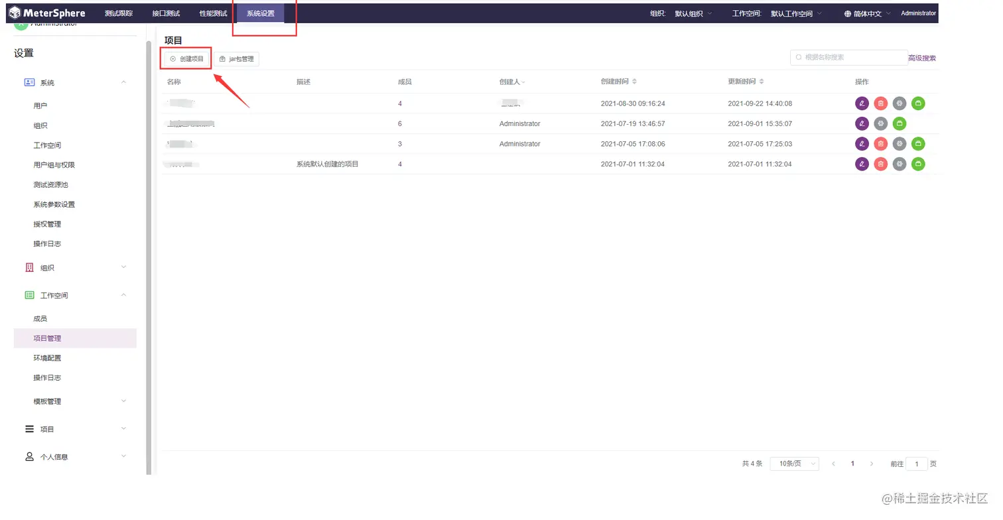Select 成员 under 工作空间 in sidebar

(x=40, y=318)
